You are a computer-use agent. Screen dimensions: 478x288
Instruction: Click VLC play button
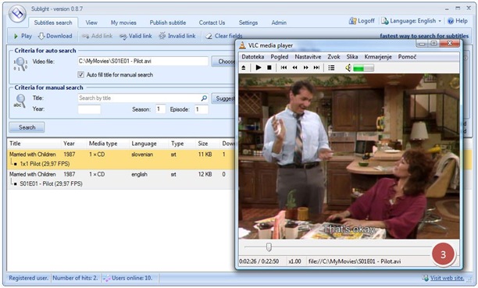click(x=259, y=68)
